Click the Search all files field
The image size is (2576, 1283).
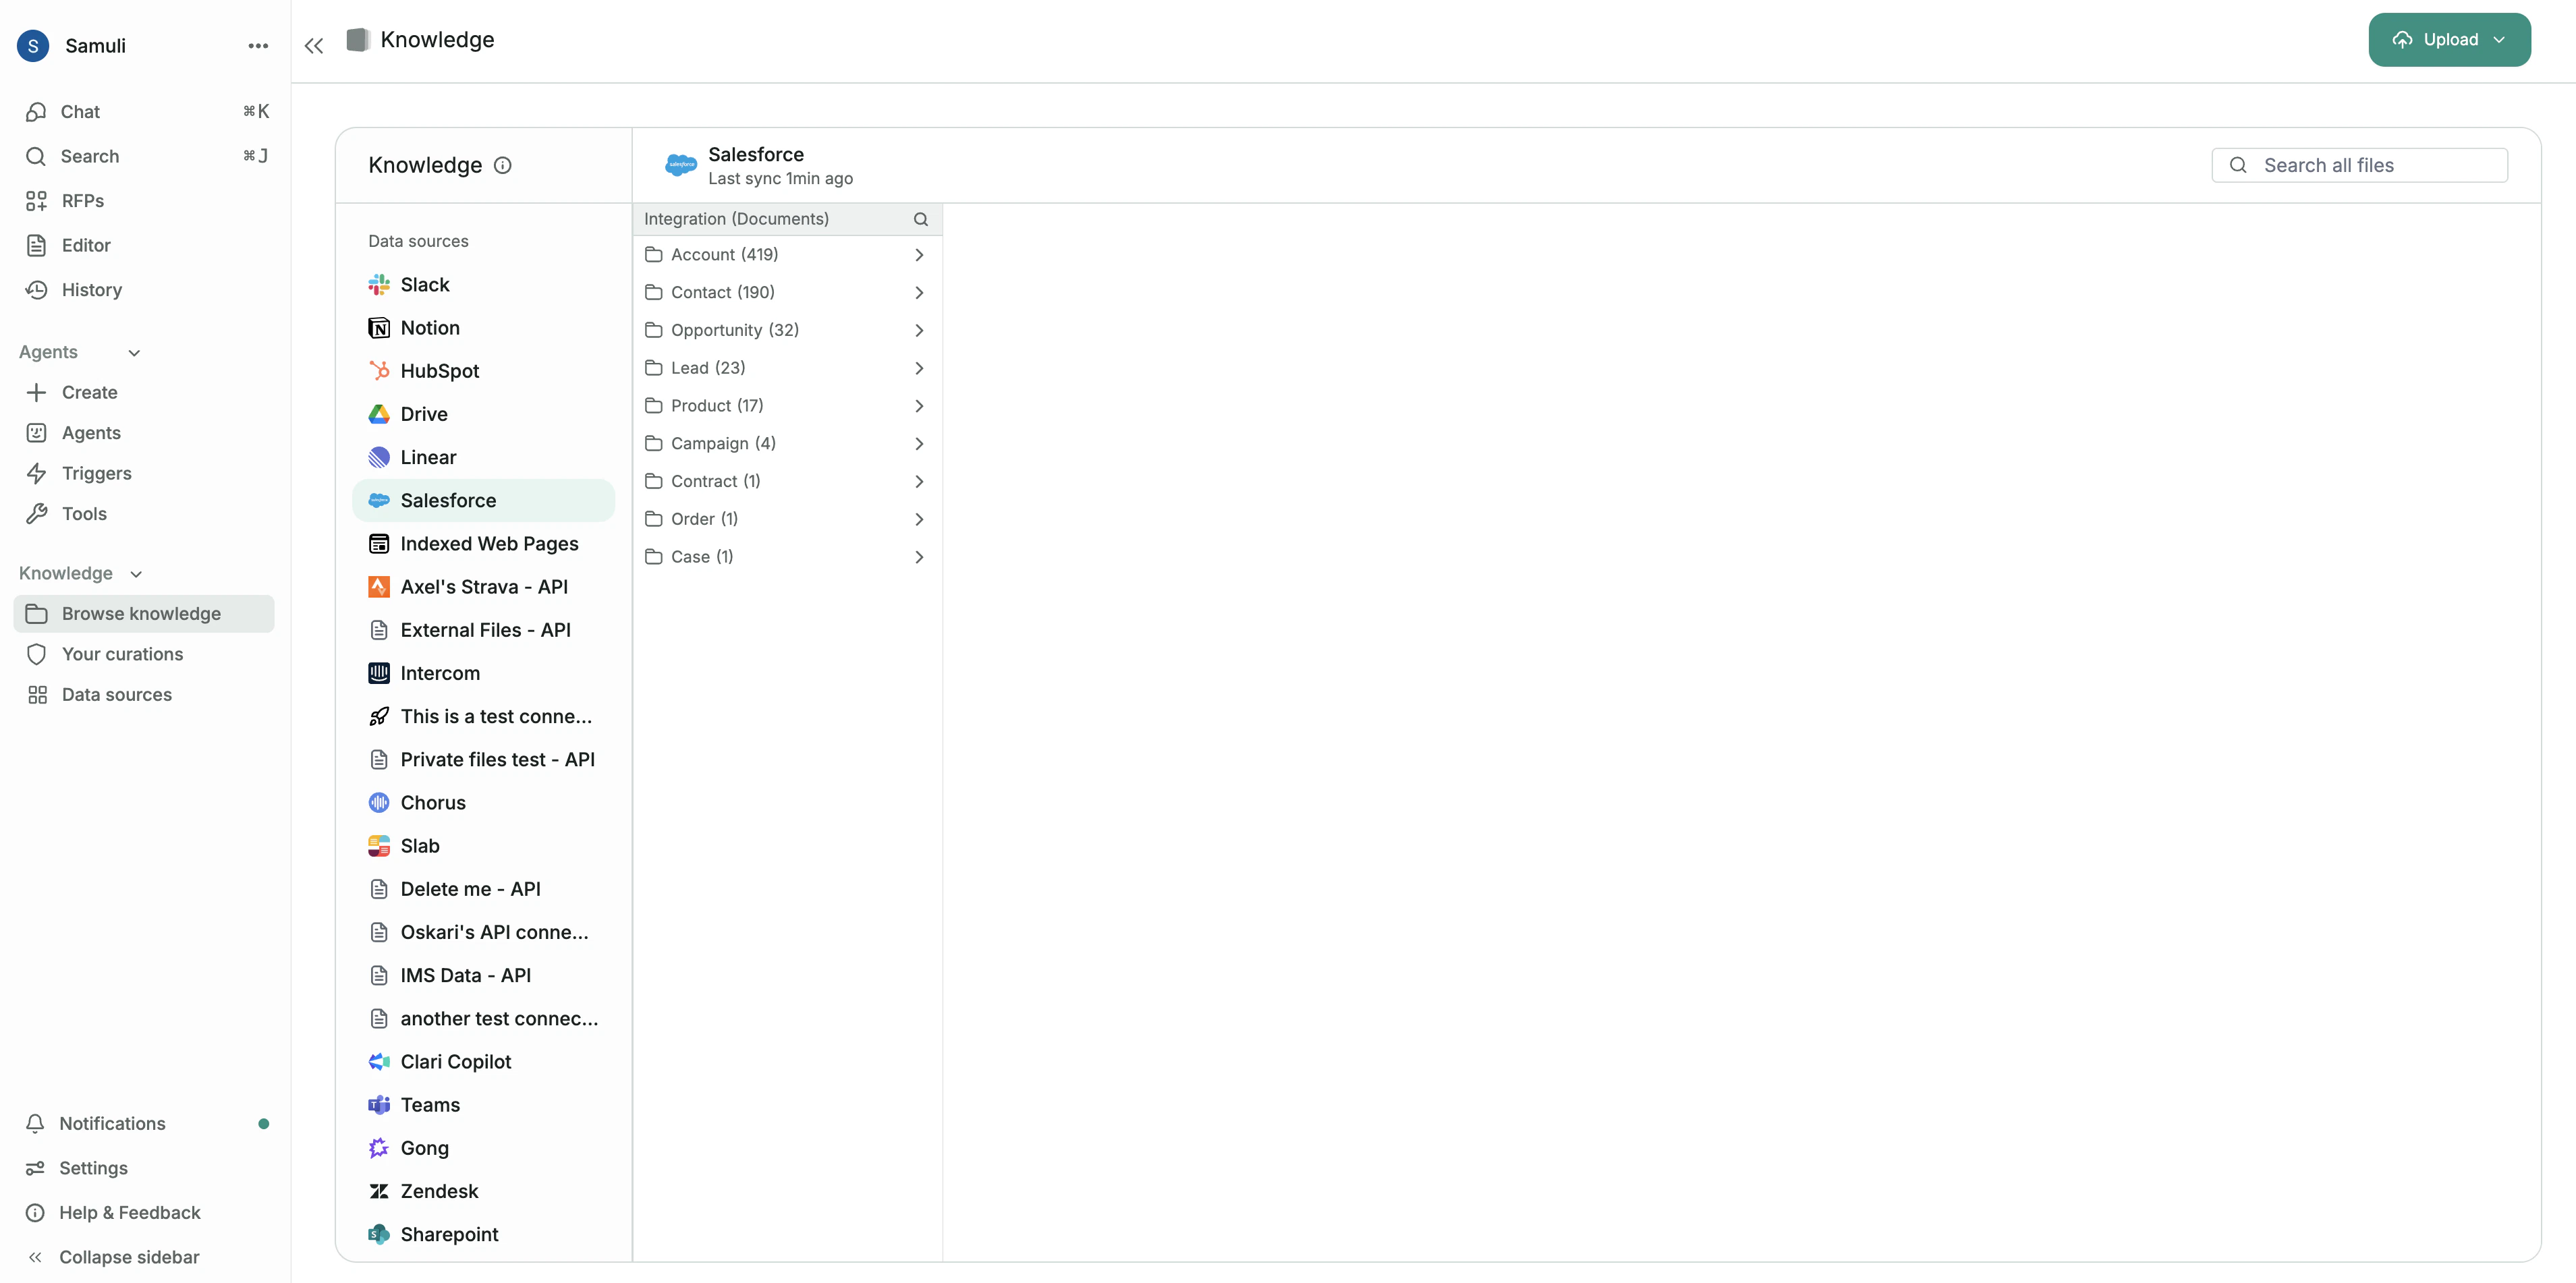coord(2359,165)
